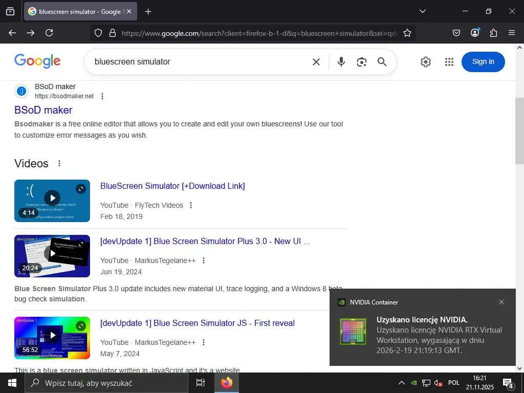
Task: Open Task View on taskbar
Action: pyautogui.click(x=201, y=383)
